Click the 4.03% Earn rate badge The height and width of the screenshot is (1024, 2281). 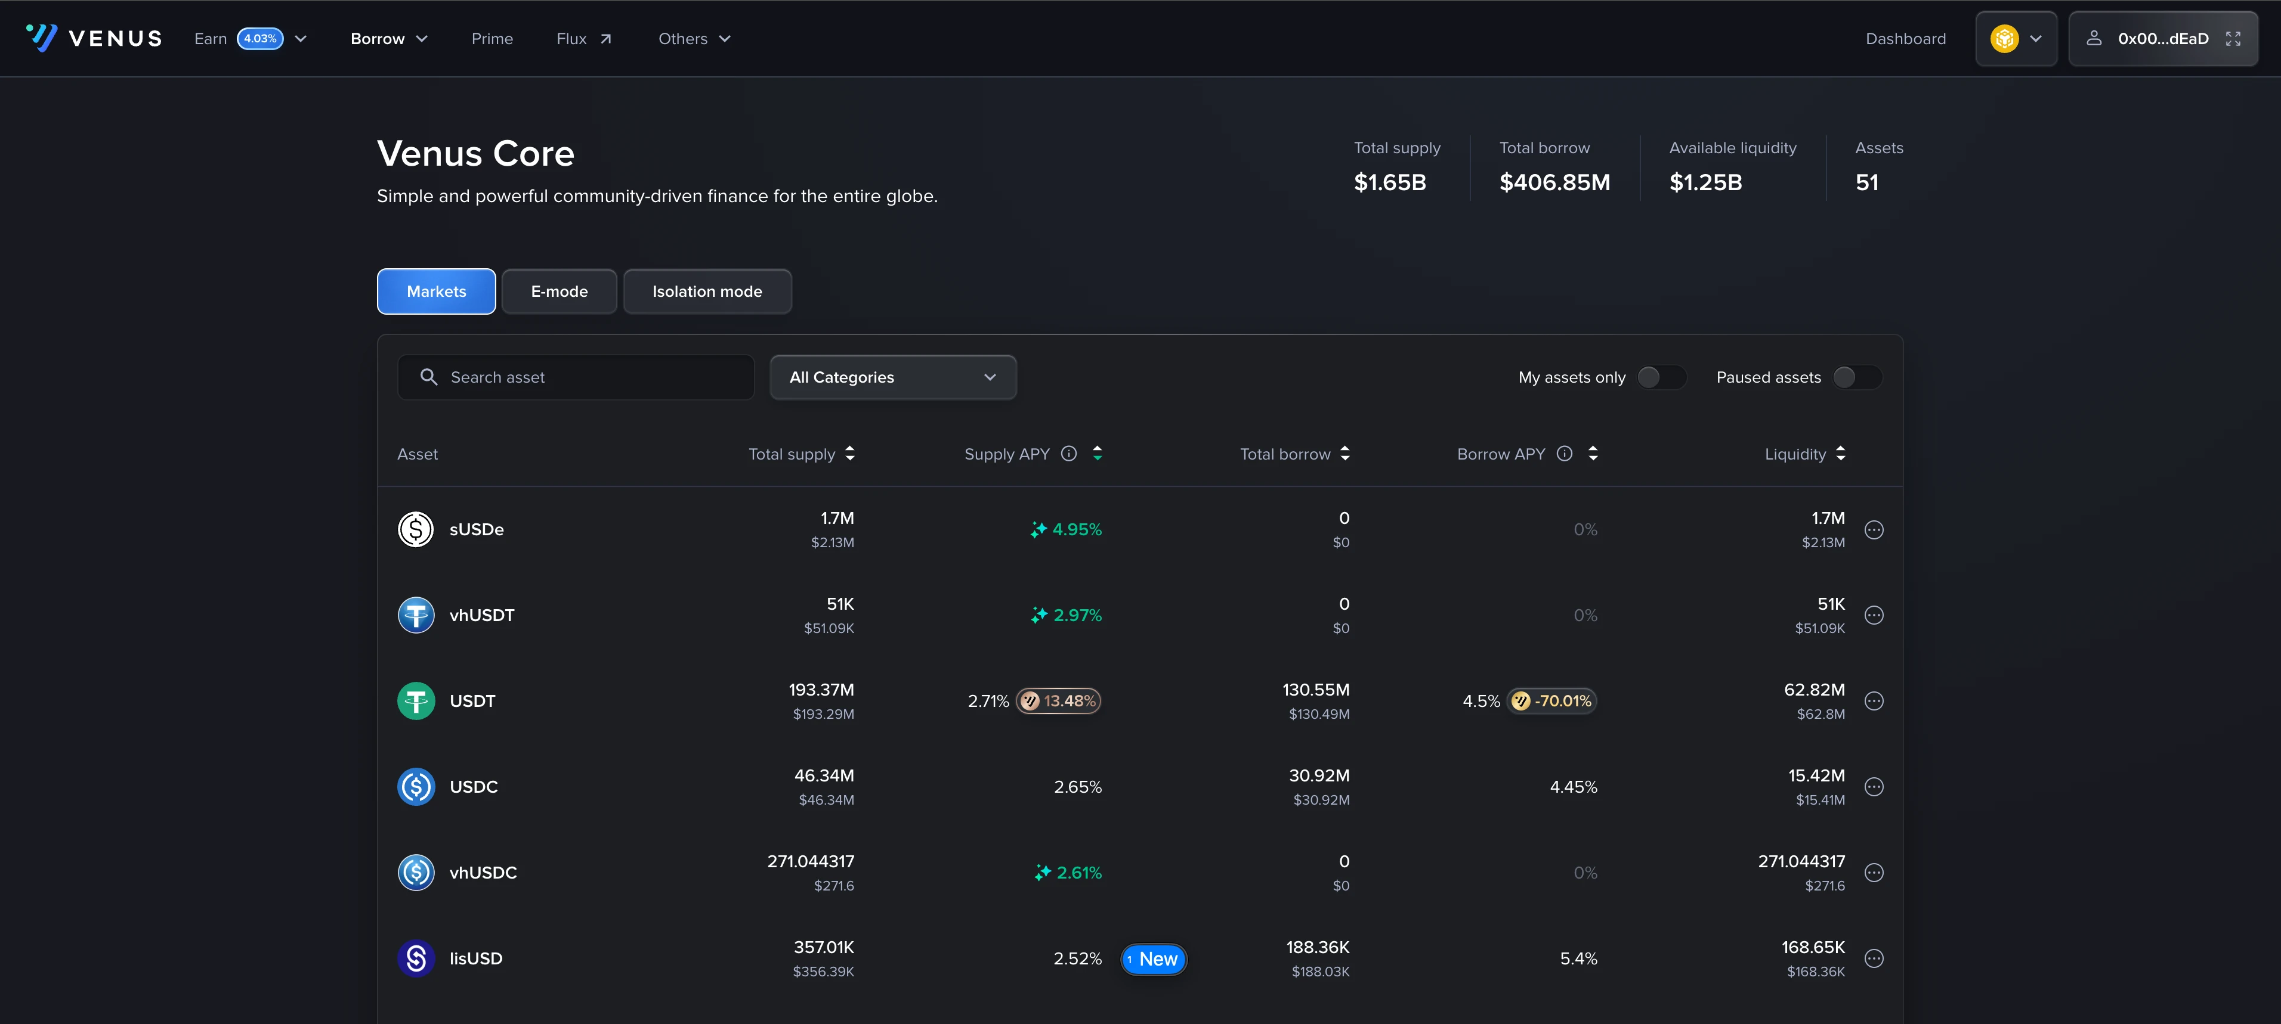pos(259,38)
